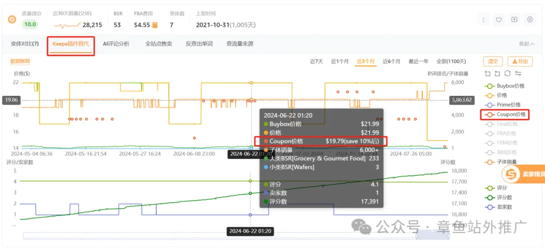545x249 pixels.
Task: Click the 清空 button
Action: [493, 61]
